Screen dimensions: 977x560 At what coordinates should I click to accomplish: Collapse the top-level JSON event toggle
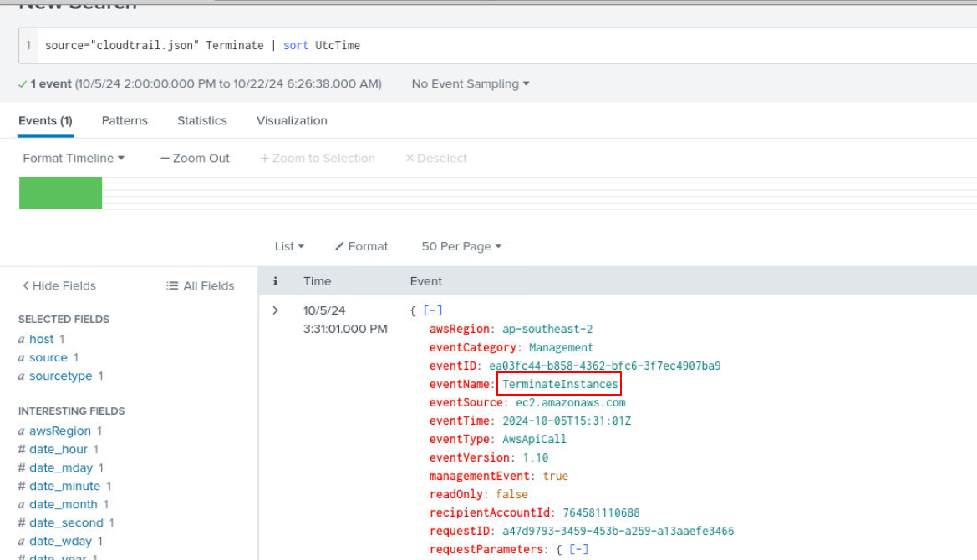pyautogui.click(x=432, y=310)
